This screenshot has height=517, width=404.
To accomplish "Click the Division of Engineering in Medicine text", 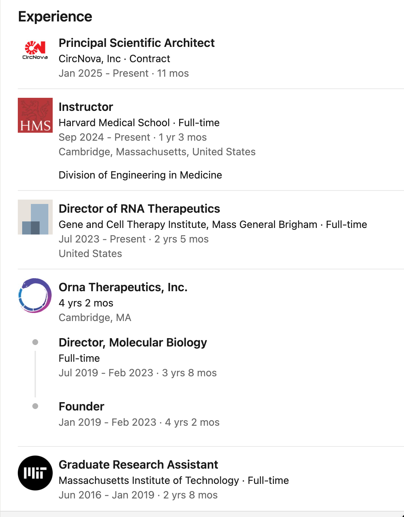I will pyautogui.click(x=140, y=175).
